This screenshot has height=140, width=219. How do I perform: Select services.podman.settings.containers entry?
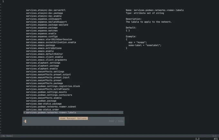click(x=49, y=95)
